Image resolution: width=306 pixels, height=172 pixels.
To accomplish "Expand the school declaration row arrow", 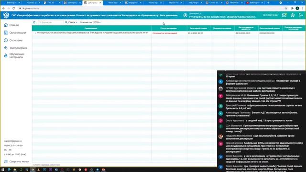I will pyautogui.click(x=35, y=33).
